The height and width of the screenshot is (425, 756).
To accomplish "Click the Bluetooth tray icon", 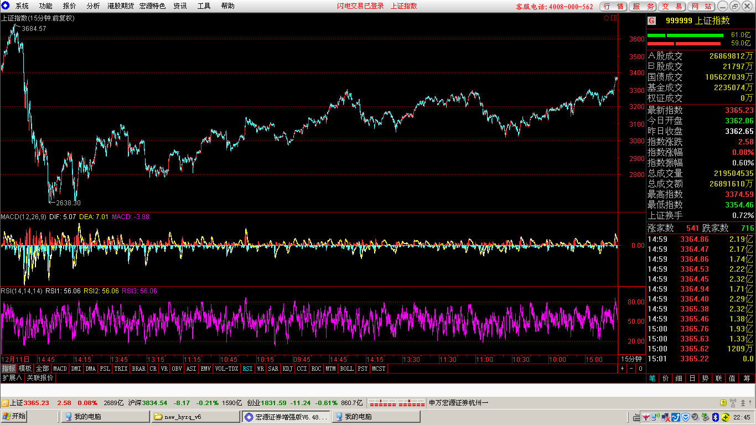I will point(715,417).
